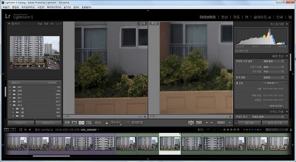The height and width of the screenshot is (162, 296).
Task: Collapse the Histogram panel triangle
Action: click(287, 24)
